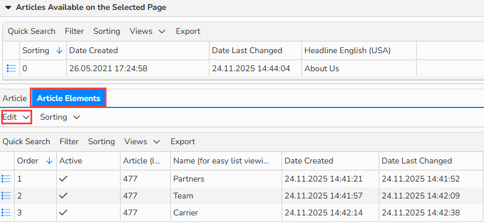
Task: Click Sorting in the articles toolbar
Action: (107, 32)
